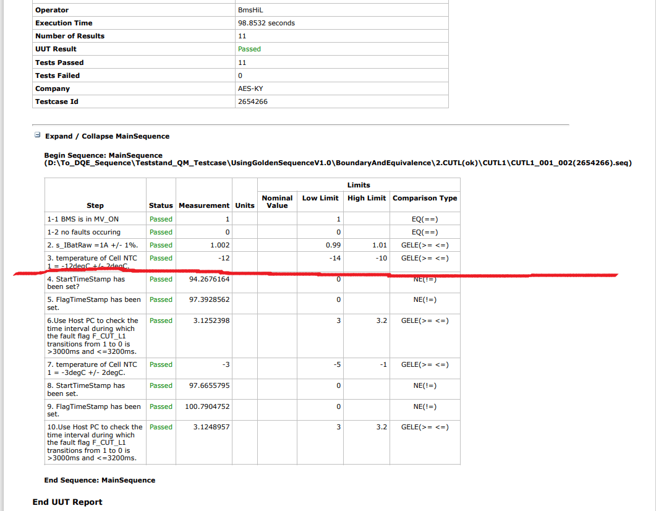Viewport: 656px width, 511px height.
Task: Select step 9. FlagTimeStamp has been set
Action: pyautogui.click(x=94, y=410)
